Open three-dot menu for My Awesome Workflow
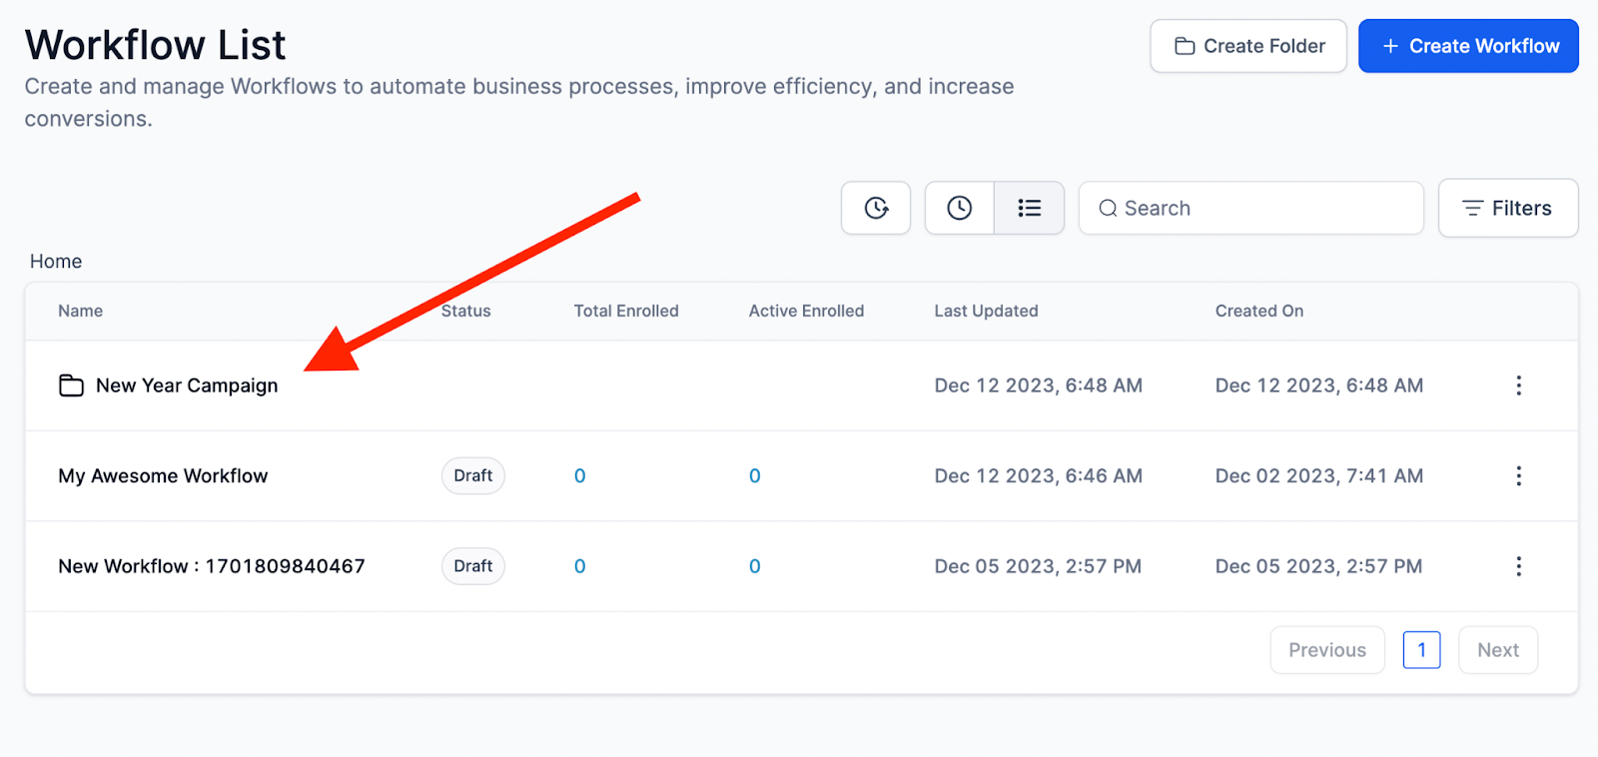Screen dimensions: 1598x757 tap(1518, 476)
